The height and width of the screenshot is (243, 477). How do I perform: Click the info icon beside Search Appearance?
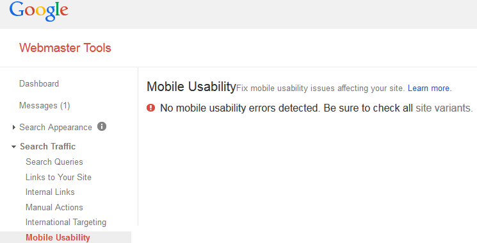tap(102, 126)
